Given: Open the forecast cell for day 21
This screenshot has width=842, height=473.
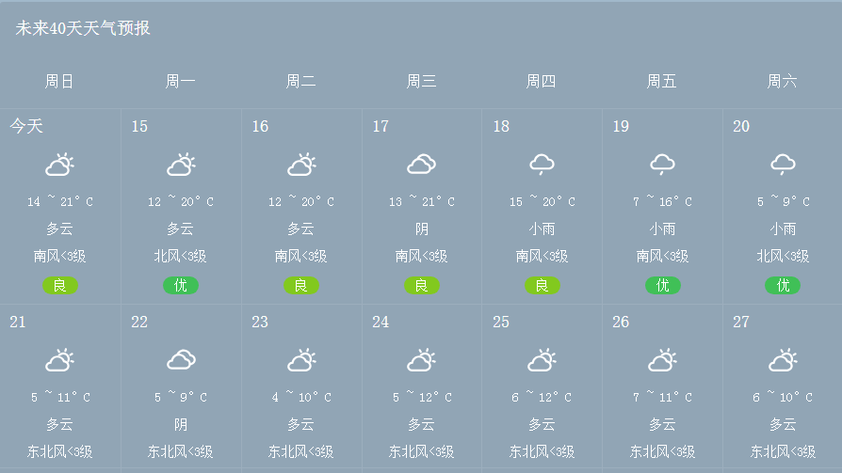Looking at the screenshot, I should pyautogui.click(x=60, y=387).
